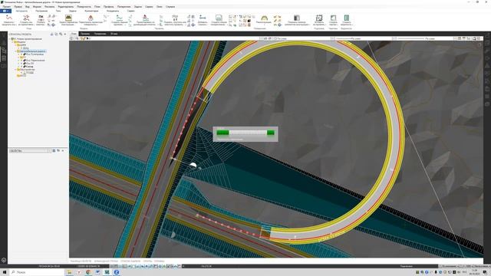Click topmost icon in right dark sidebar
The height and width of the screenshot is (276, 491).
click(487, 35)
